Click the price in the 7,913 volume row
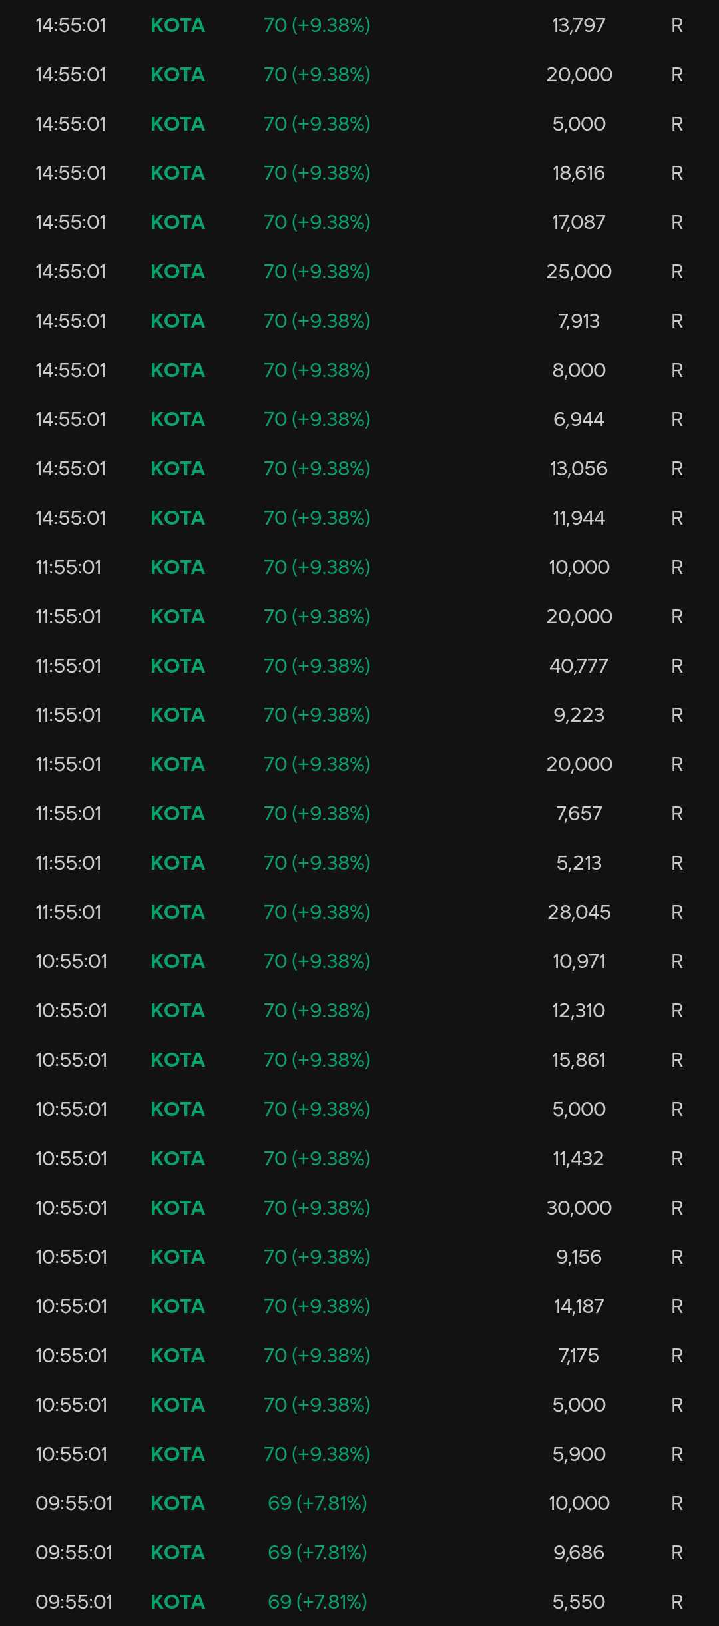The image size is (719, 1626). tap(316, 321)
